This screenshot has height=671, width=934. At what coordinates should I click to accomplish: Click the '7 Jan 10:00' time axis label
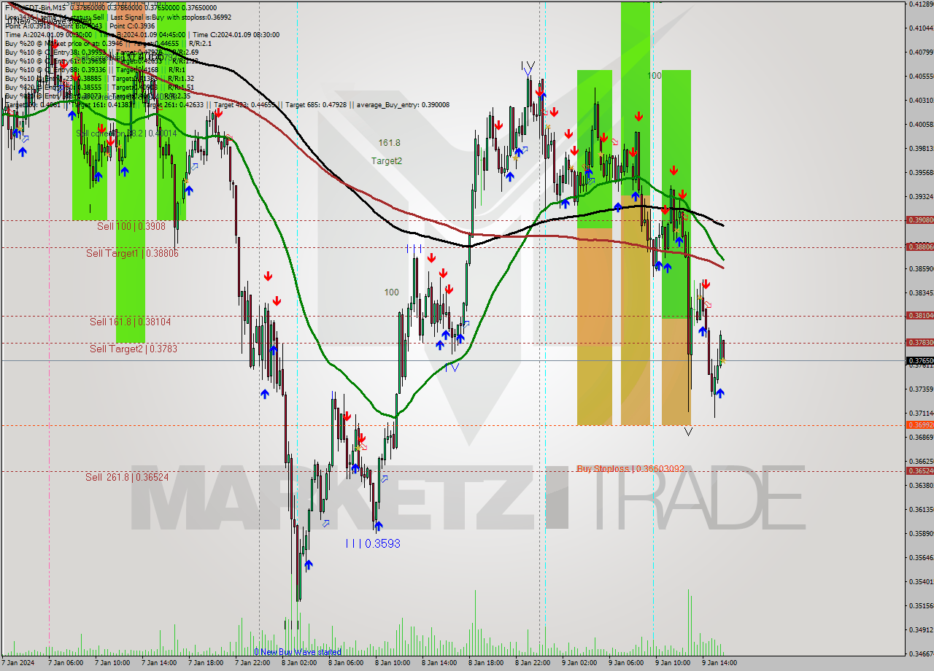coord(112,664)
